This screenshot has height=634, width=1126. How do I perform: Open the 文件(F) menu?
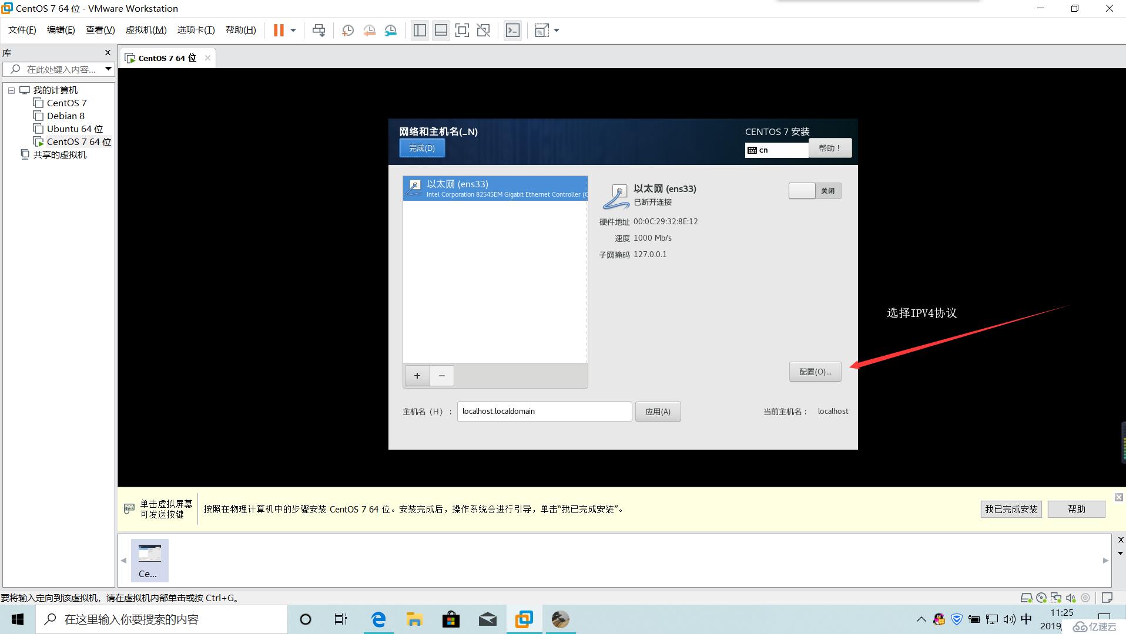click(x=22, y=30)
